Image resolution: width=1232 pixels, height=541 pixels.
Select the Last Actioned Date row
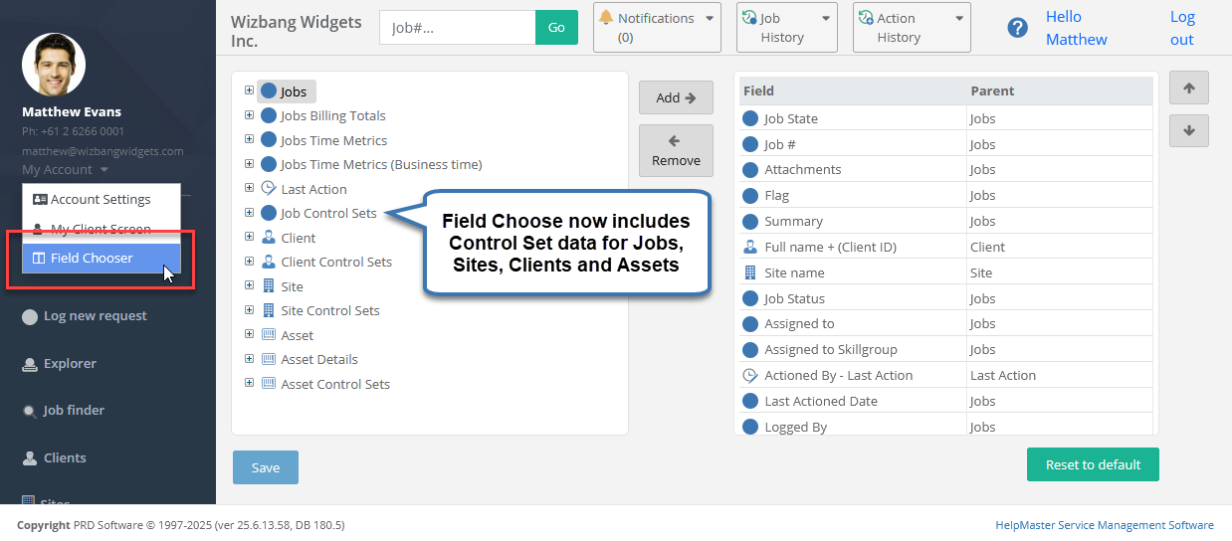click(946, 401)
